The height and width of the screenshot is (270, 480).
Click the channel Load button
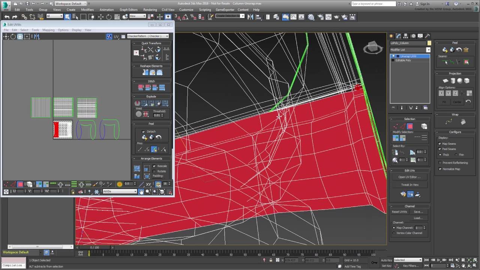pyautogui.click(x=418, y=218)
